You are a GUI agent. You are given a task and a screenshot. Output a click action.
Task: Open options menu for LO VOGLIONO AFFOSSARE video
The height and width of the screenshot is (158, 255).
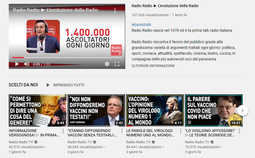[239, 131]
